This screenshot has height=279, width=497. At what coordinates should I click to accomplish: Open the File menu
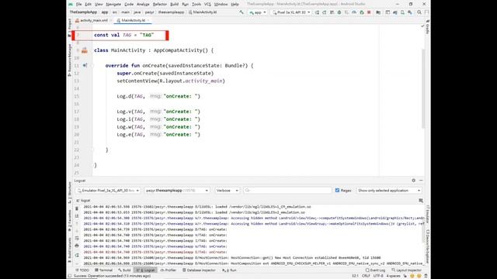(78, 4)
